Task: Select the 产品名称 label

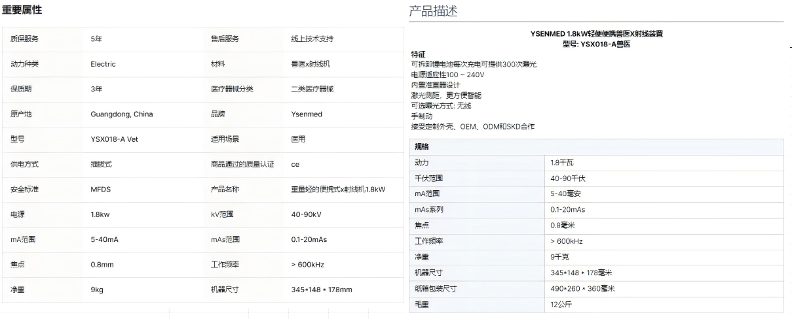Action: [225, 189]
